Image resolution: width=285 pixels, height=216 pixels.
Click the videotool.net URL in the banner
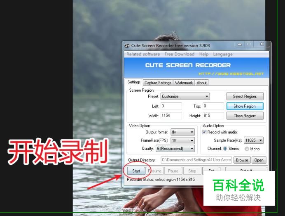[x=231, y=74]
